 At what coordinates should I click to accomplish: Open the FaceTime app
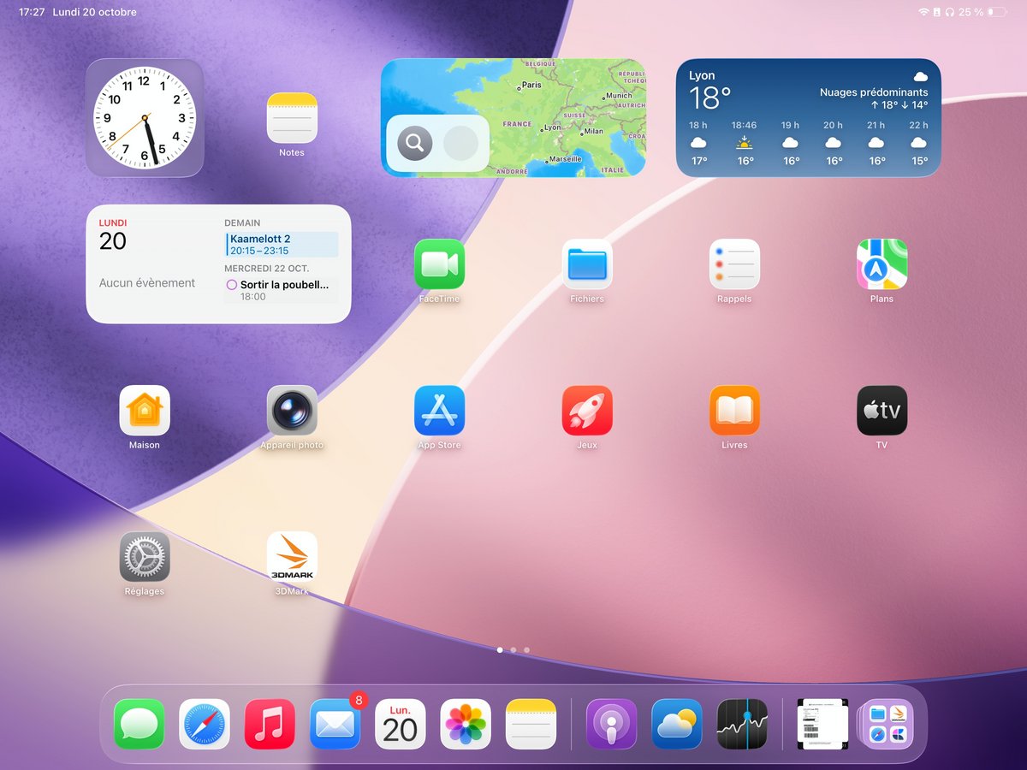pyautogui.click(x=439, y=264)
